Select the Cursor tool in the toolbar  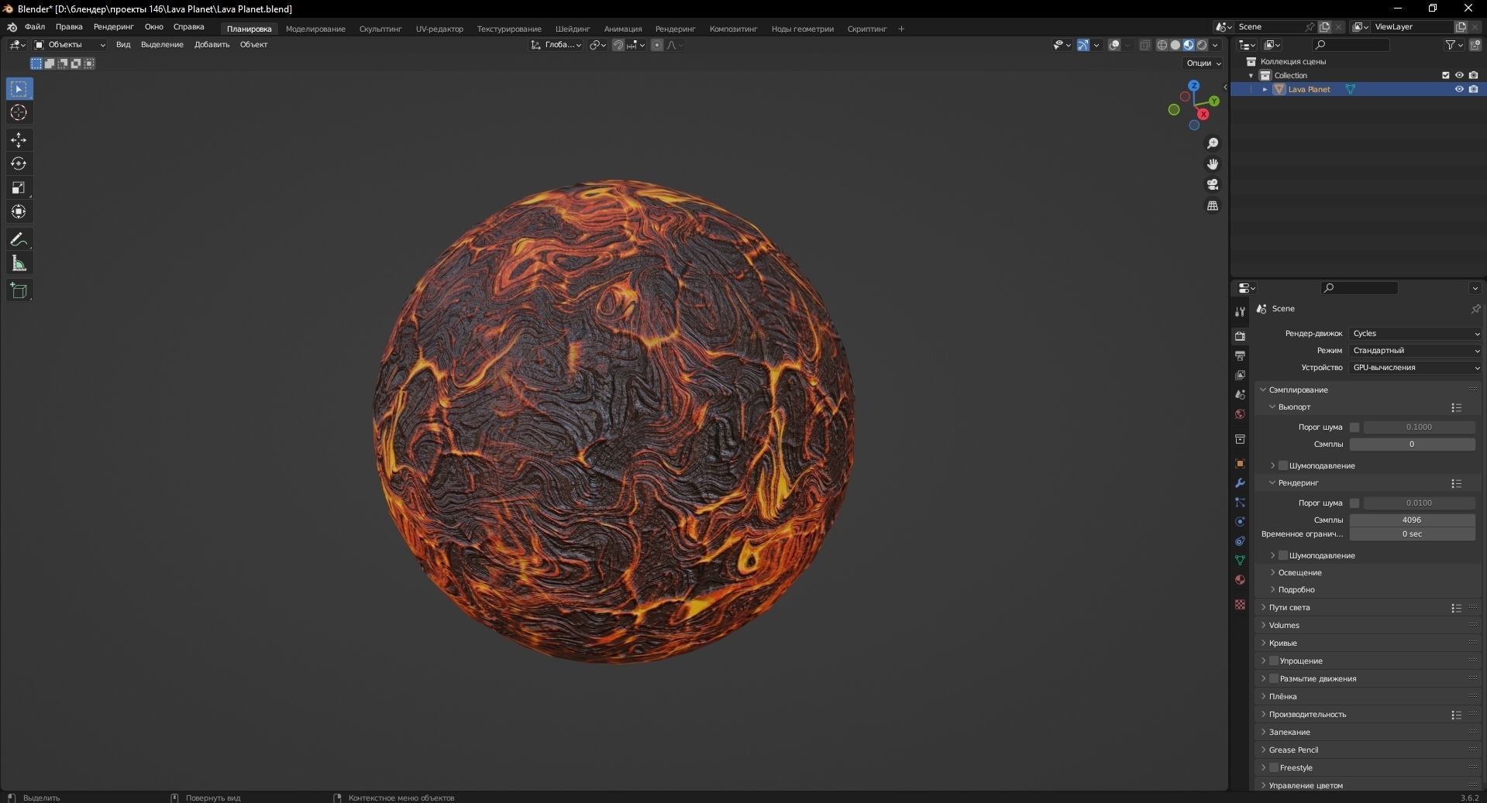(19, 113)
